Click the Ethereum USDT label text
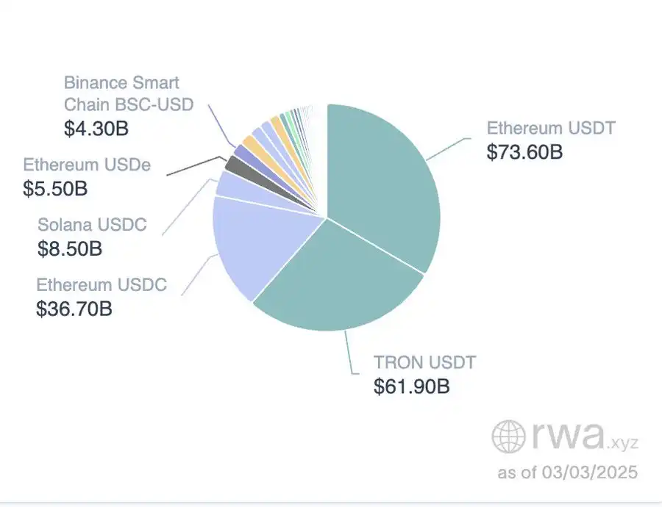Viewport: 662px width, 507px height. 551,128
